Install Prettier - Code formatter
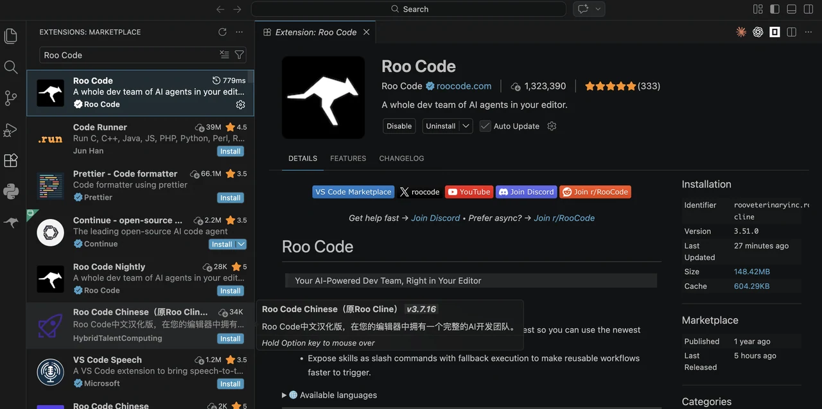This screenshot has width=822, height=409. coord(231,198)
